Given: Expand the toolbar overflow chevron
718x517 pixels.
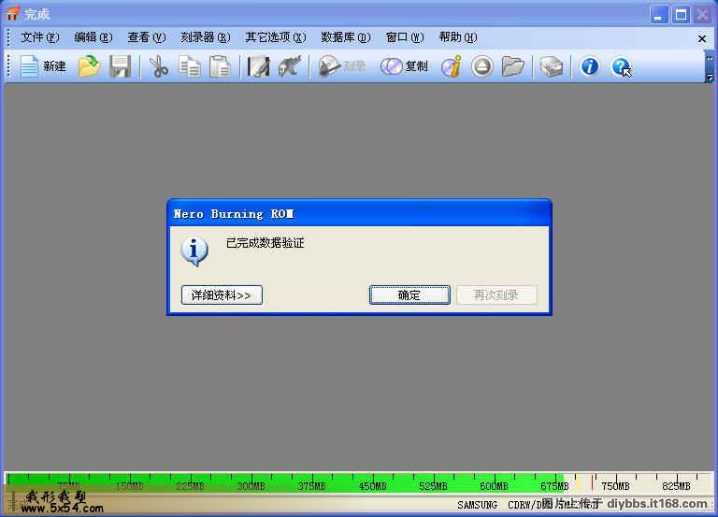Looking at the screenshot, I should 709,58.
